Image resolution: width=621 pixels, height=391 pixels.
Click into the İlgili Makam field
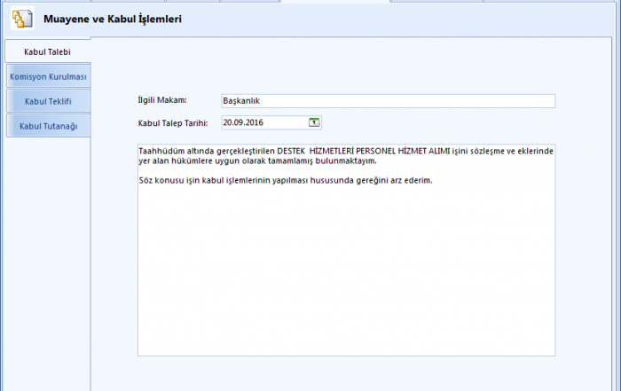387,101
